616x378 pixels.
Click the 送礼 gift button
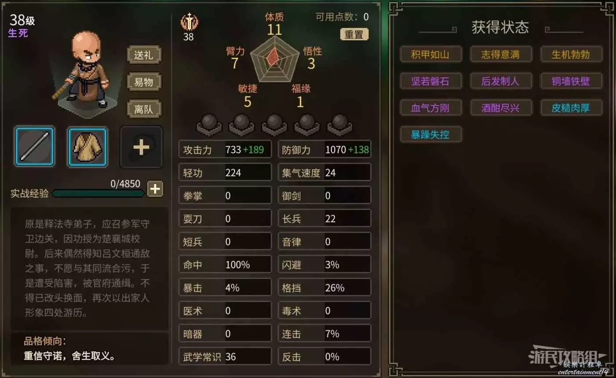[144, 55]
